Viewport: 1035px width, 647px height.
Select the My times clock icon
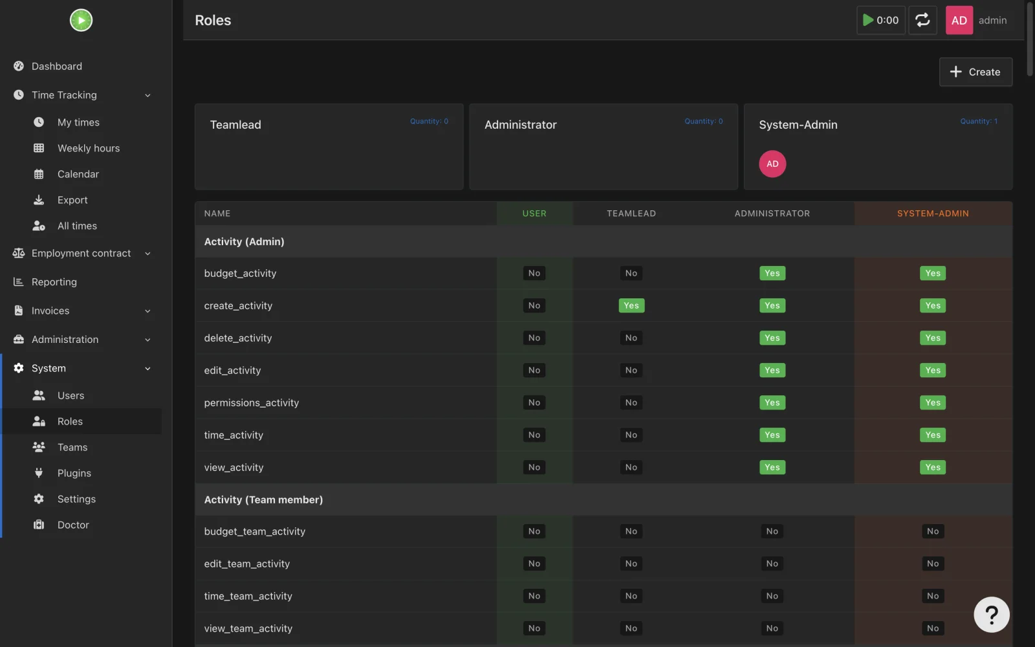[x=39, y=122]
